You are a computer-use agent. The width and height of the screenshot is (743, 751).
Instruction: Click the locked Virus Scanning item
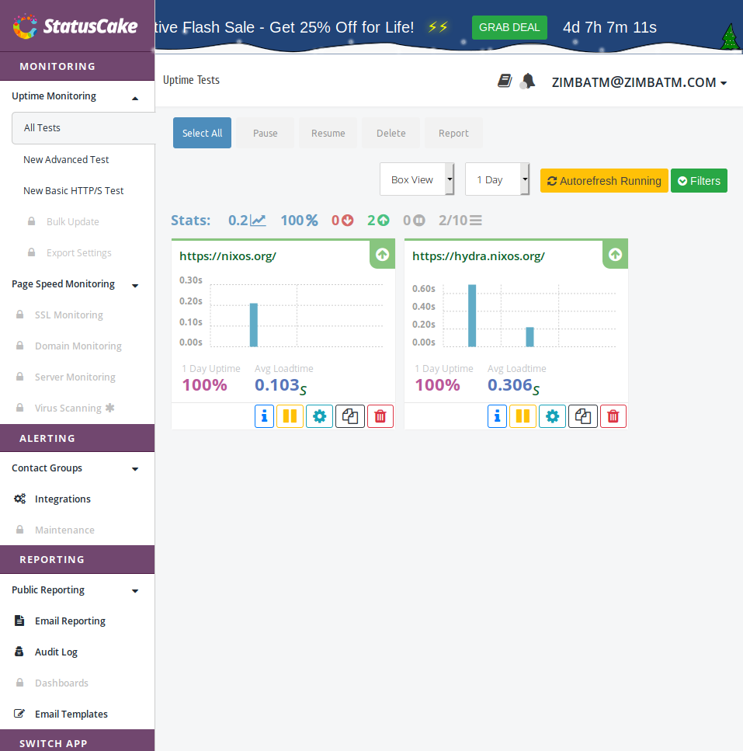pos(65,408)
